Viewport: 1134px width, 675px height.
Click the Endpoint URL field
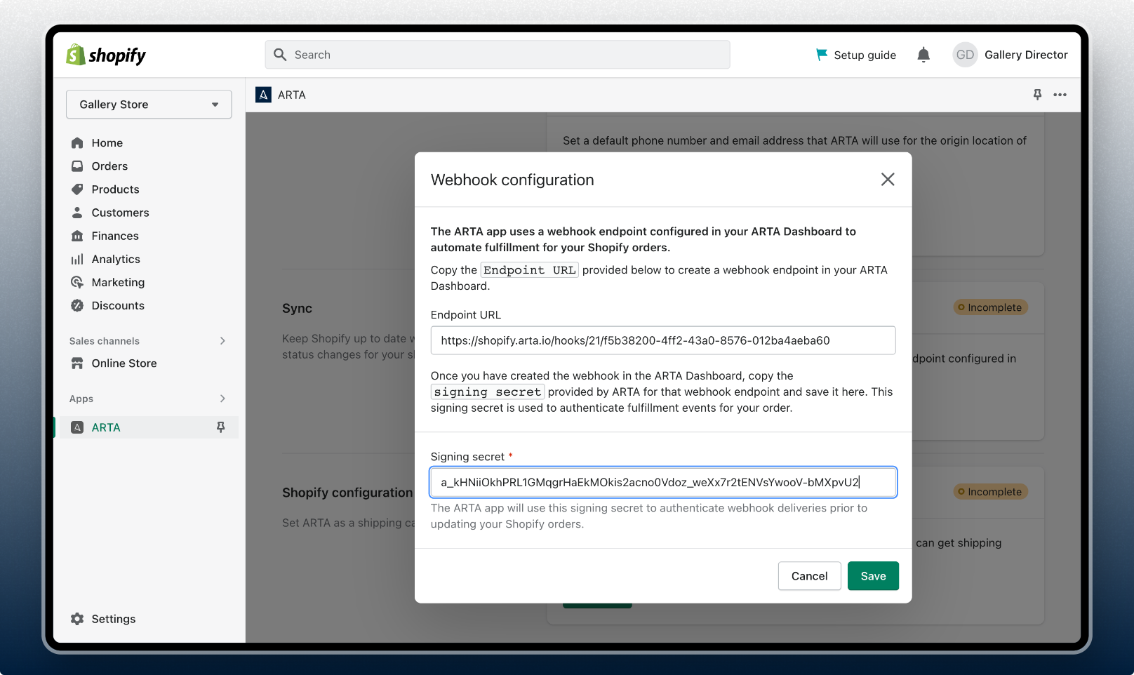[x=662, y=340]
